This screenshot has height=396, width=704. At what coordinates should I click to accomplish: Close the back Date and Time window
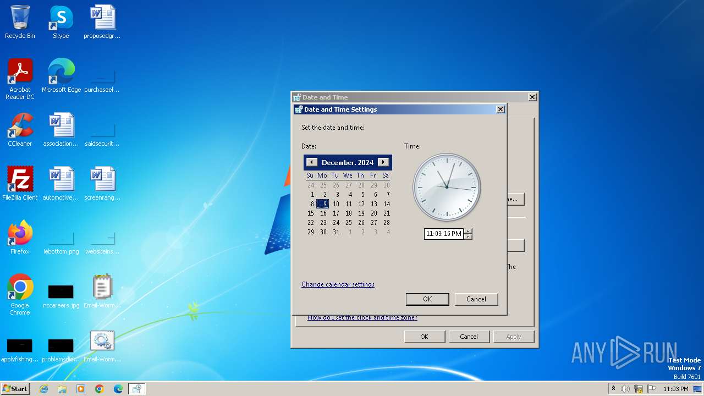(532, 97)
